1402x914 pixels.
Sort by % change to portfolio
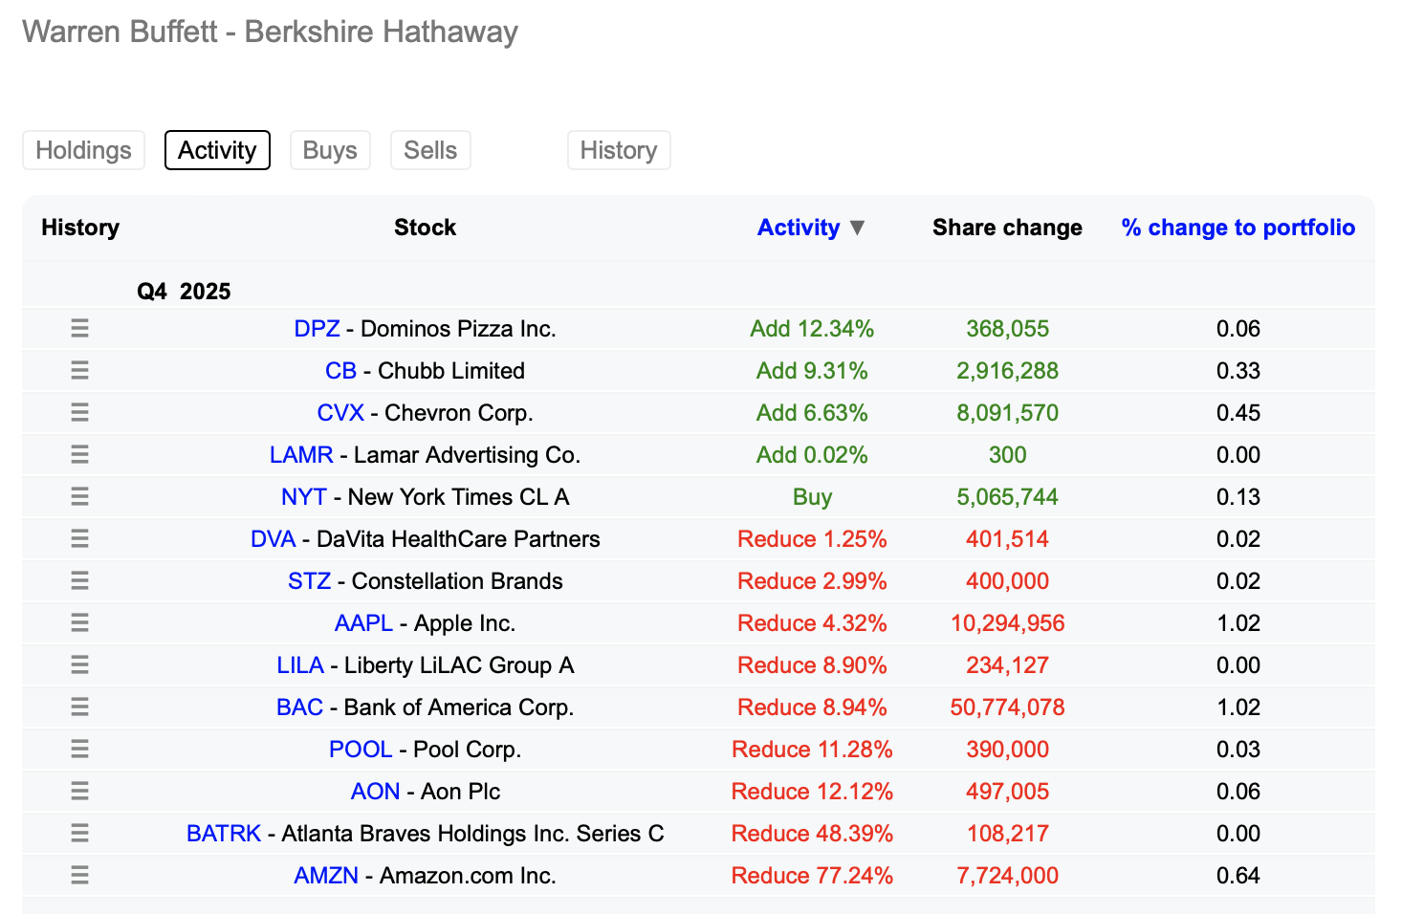coord(1238,228)
